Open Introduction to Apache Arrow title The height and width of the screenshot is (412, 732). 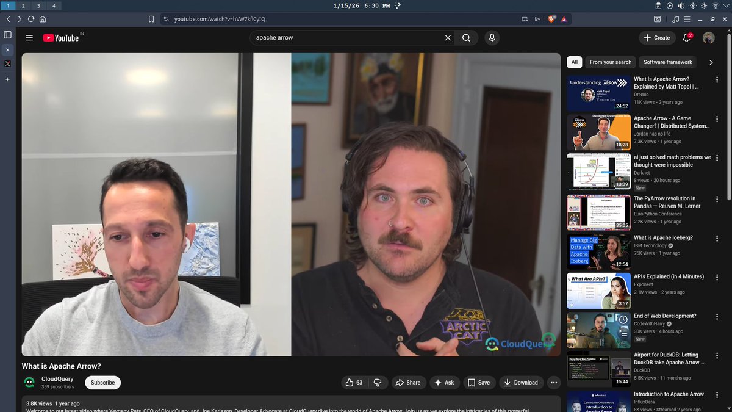[669, 394]
